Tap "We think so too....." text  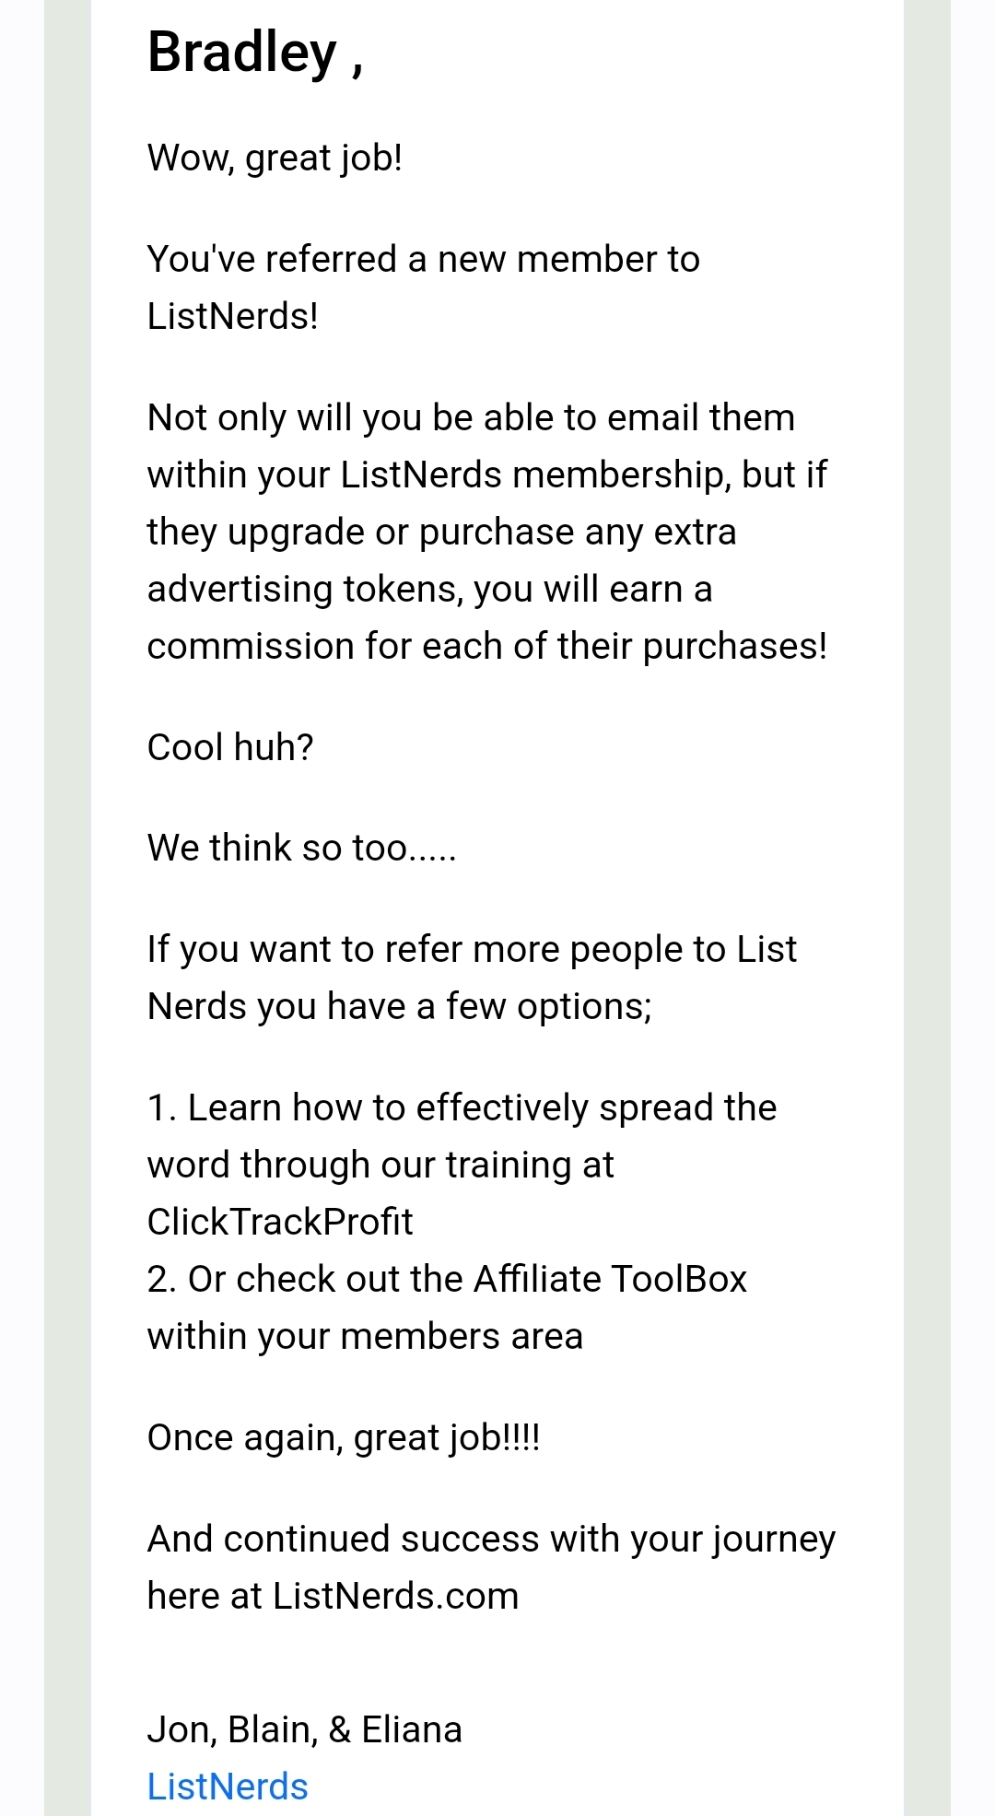(302, 848)
